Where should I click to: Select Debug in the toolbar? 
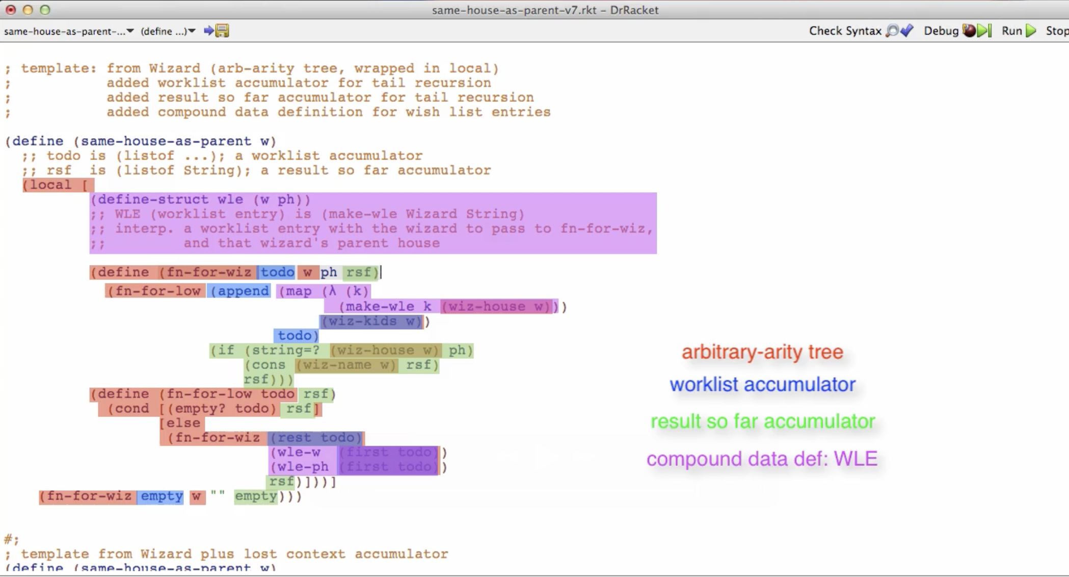[941, 31]
